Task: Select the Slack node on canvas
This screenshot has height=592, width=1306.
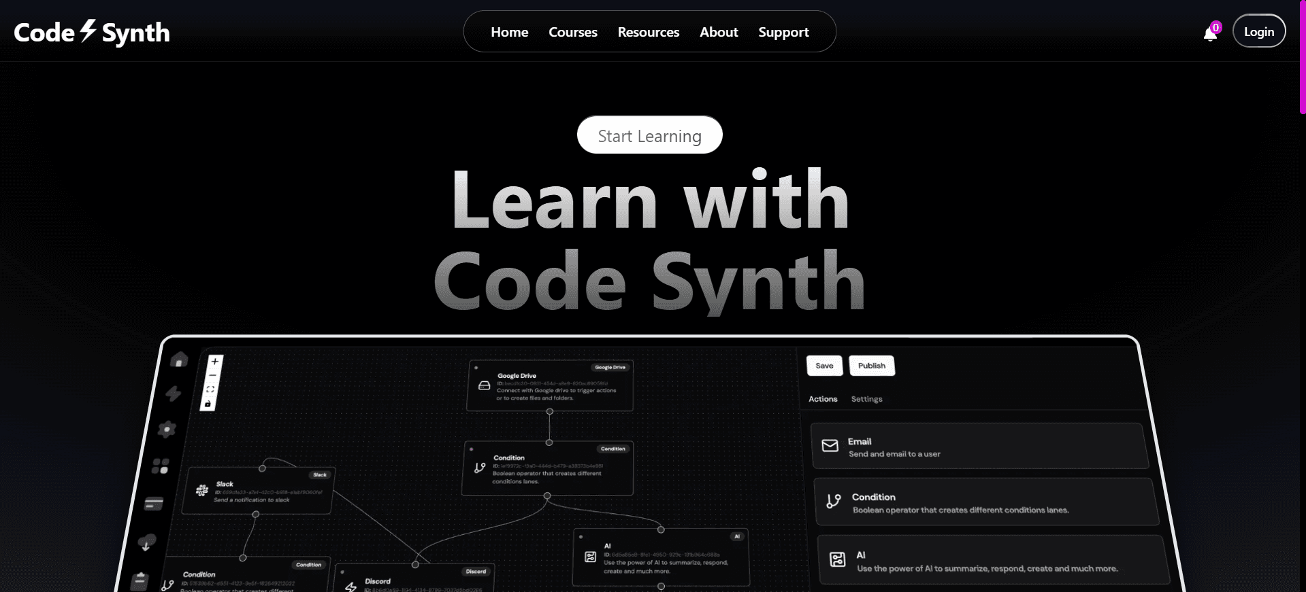Action: pos(258,490)
